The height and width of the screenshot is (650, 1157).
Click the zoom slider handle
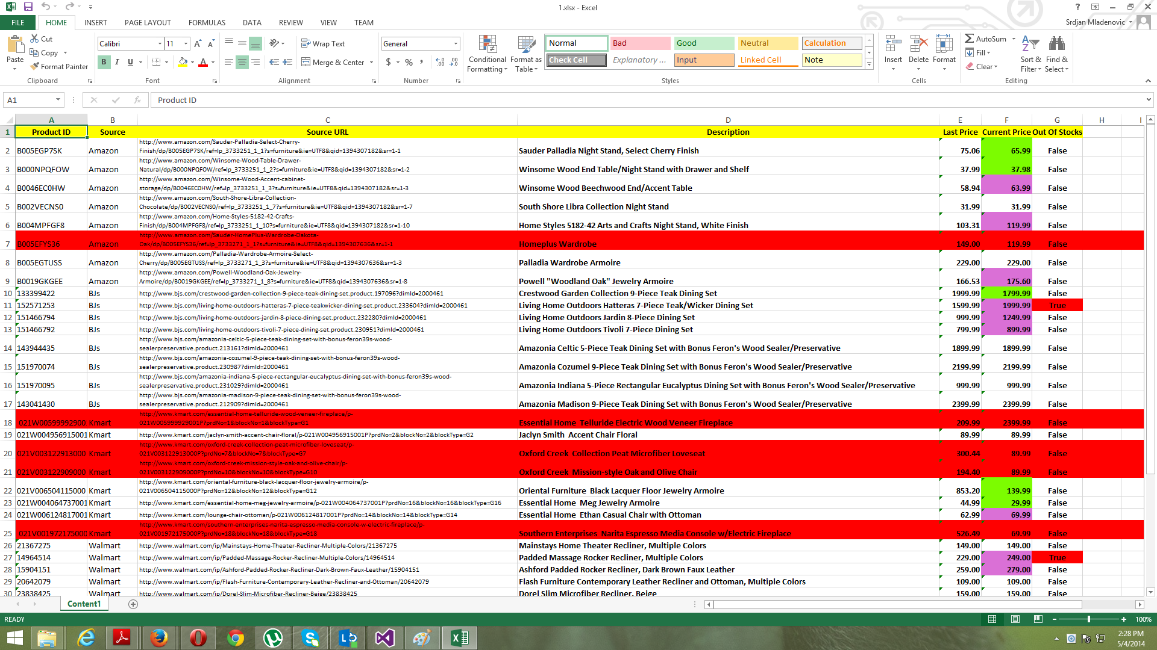coord(1088,619)
